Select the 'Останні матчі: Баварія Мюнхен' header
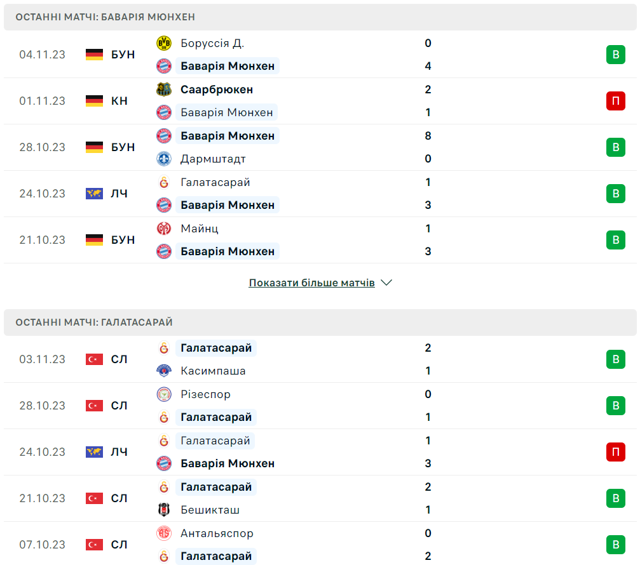Screen dimensions: 640x565 [106, 17]
